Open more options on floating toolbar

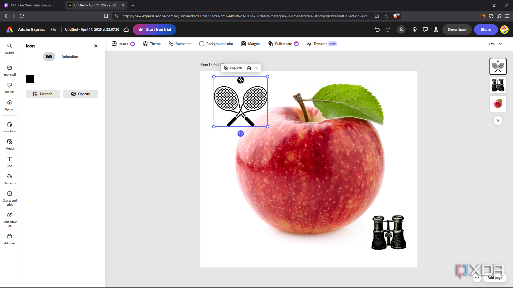click(x=256, y=68)
